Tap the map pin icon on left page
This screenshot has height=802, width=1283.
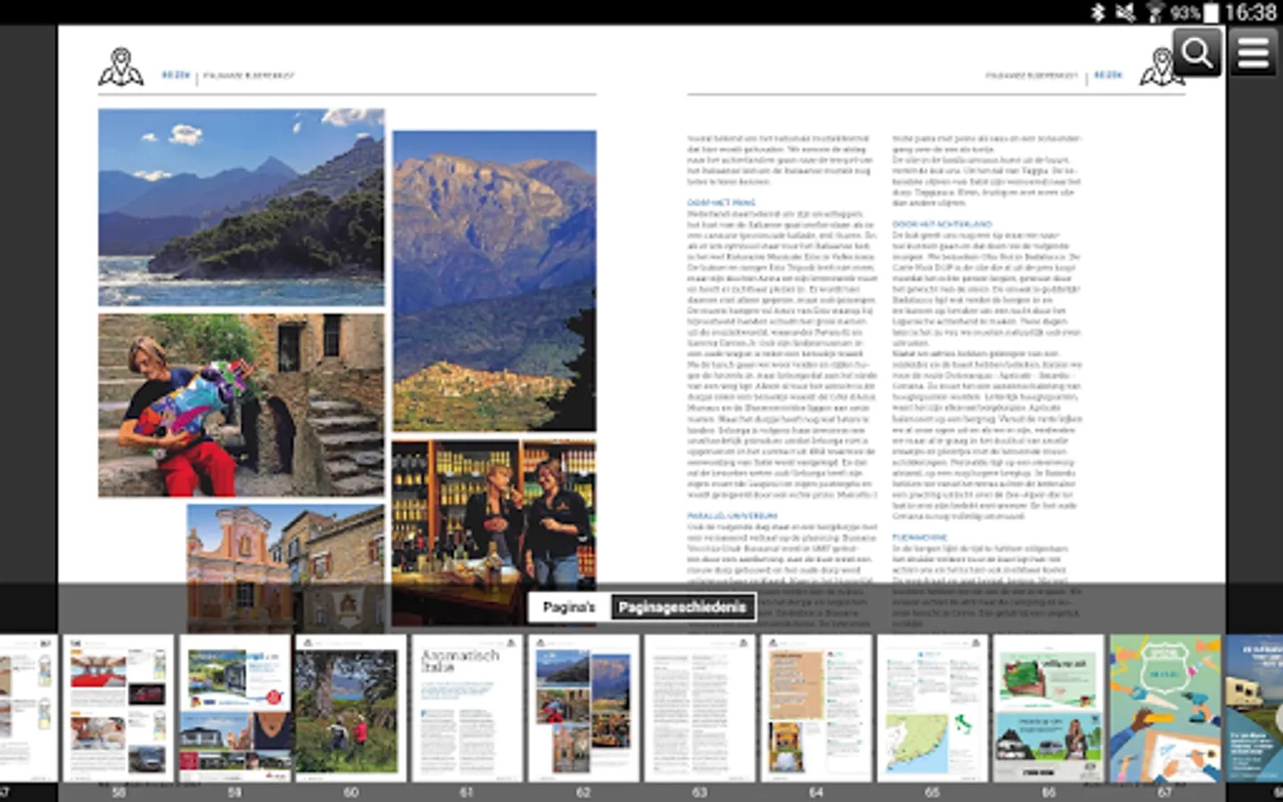(x=121, y=68)
